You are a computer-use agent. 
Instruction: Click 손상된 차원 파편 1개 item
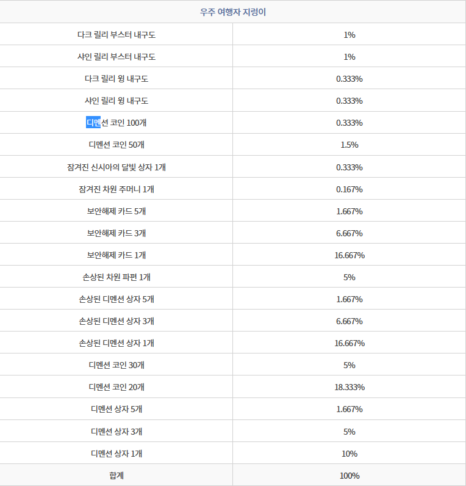coord(116,277)
